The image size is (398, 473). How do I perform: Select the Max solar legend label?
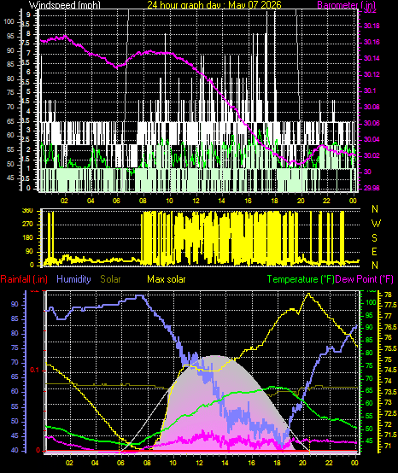coord(167,279)
